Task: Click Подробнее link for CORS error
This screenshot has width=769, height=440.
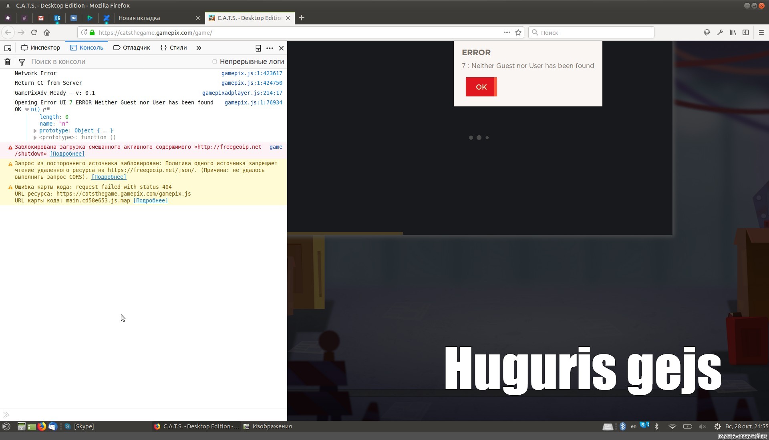Action: pyautogui.click(x=109, y=177)
